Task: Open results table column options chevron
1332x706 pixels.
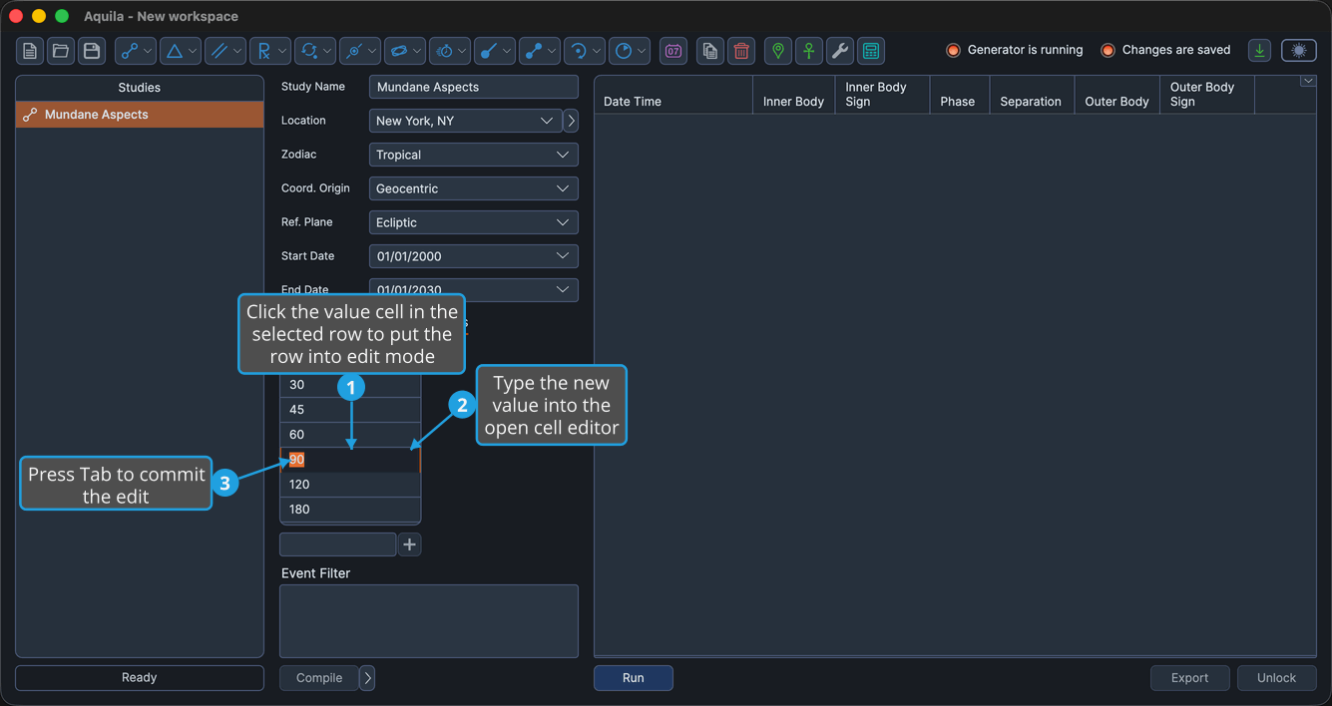Action: pos(1308,82)
